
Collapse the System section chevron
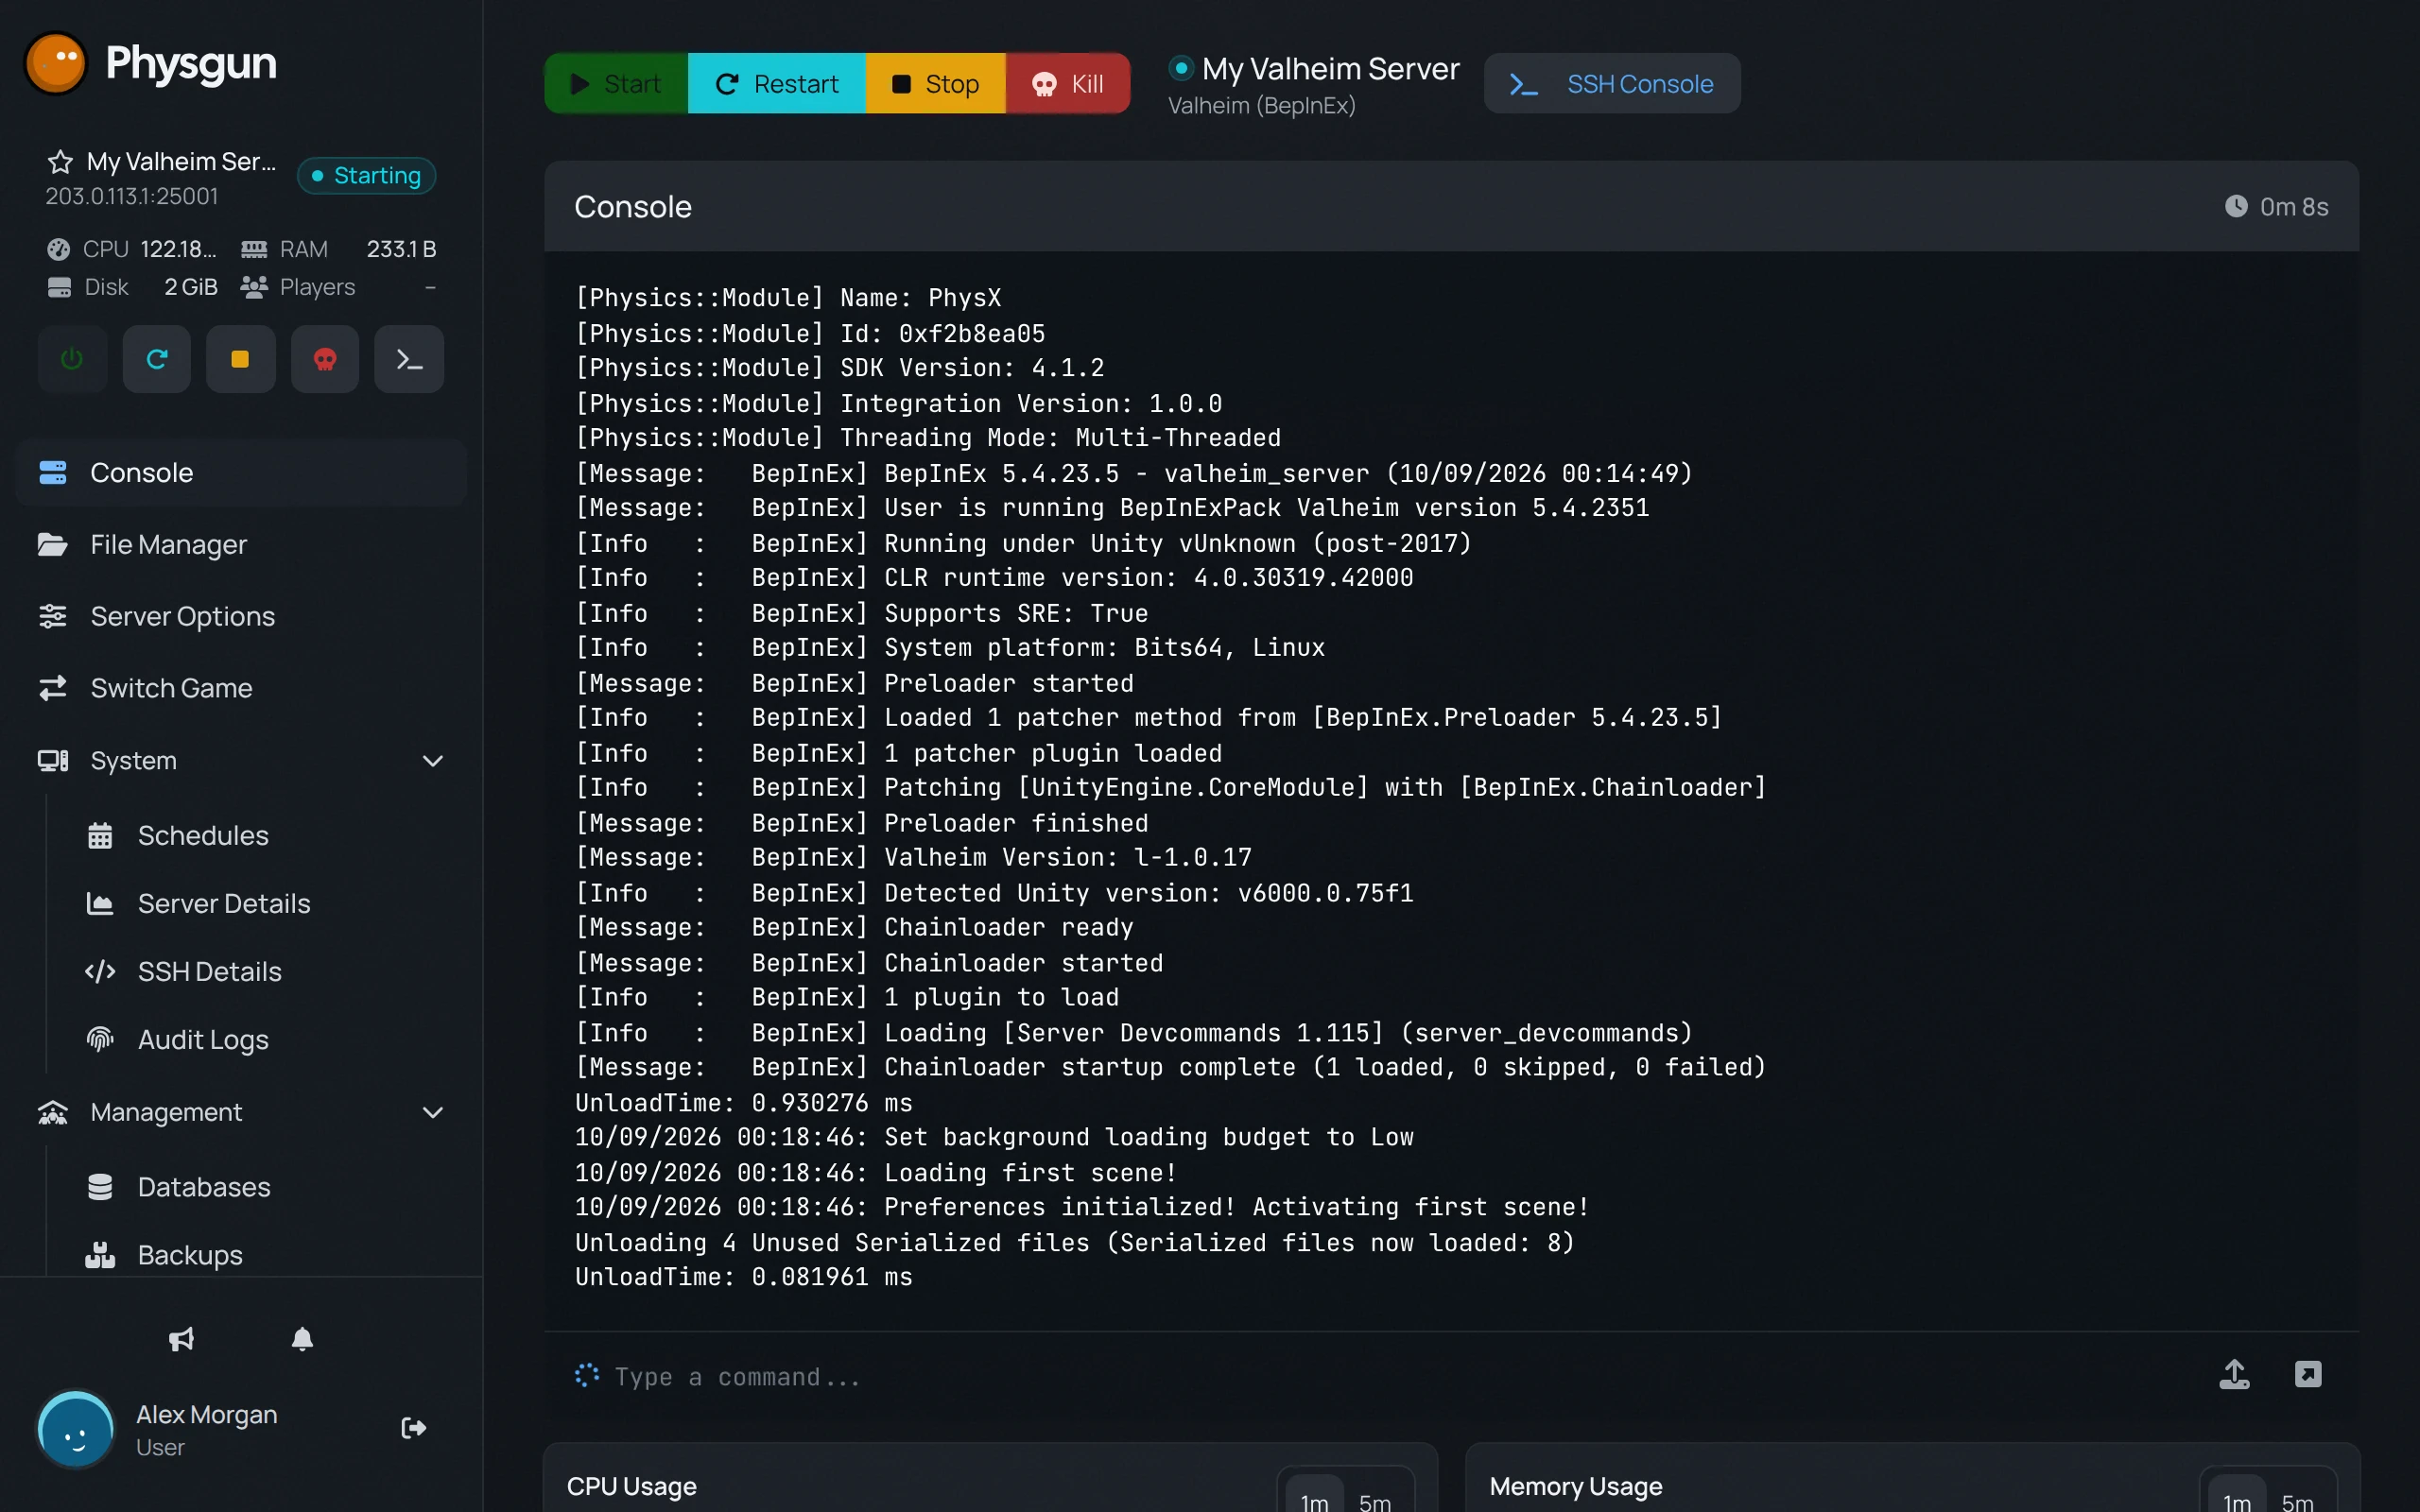point(432,761)
